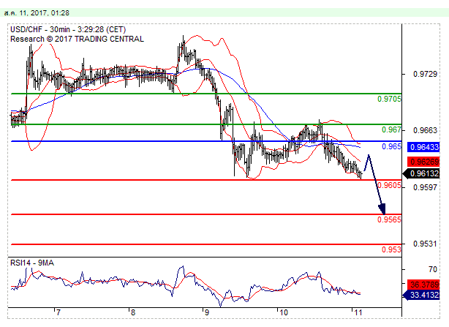The height and width of the screenshot is (327, 449).
Task: Click the blue 0.96433 price tag
Action: pos(423,147)
